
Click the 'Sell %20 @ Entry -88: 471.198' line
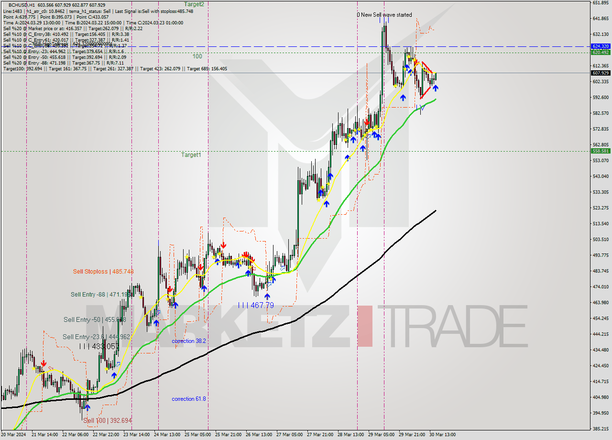tap(63, 63)
